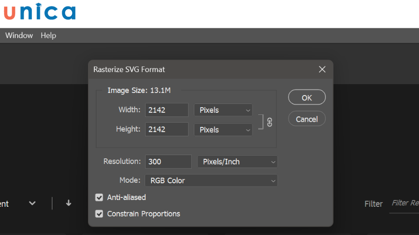Click the down arrow sort icon
419x235 pixels.
pyautogui.click(x=69, y=203)
